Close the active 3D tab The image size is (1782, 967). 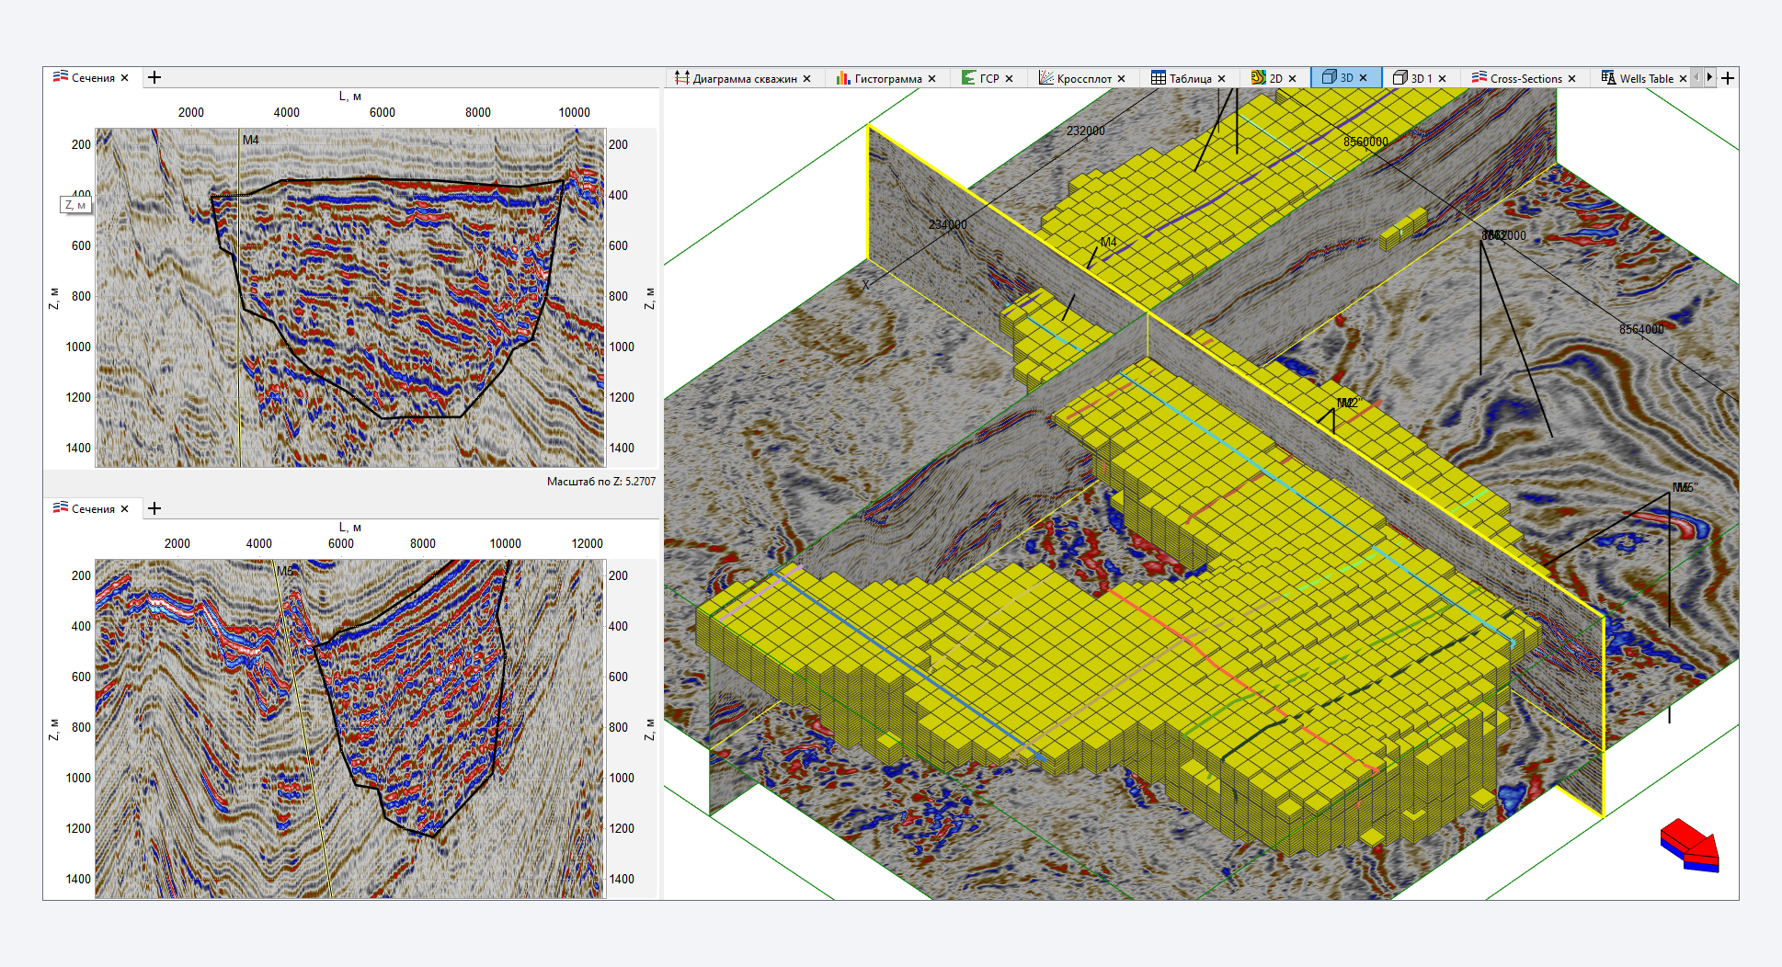point(1363,78)
